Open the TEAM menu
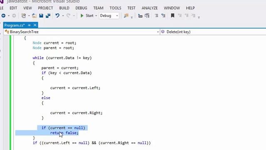The image size is (266, 150). 98,8
